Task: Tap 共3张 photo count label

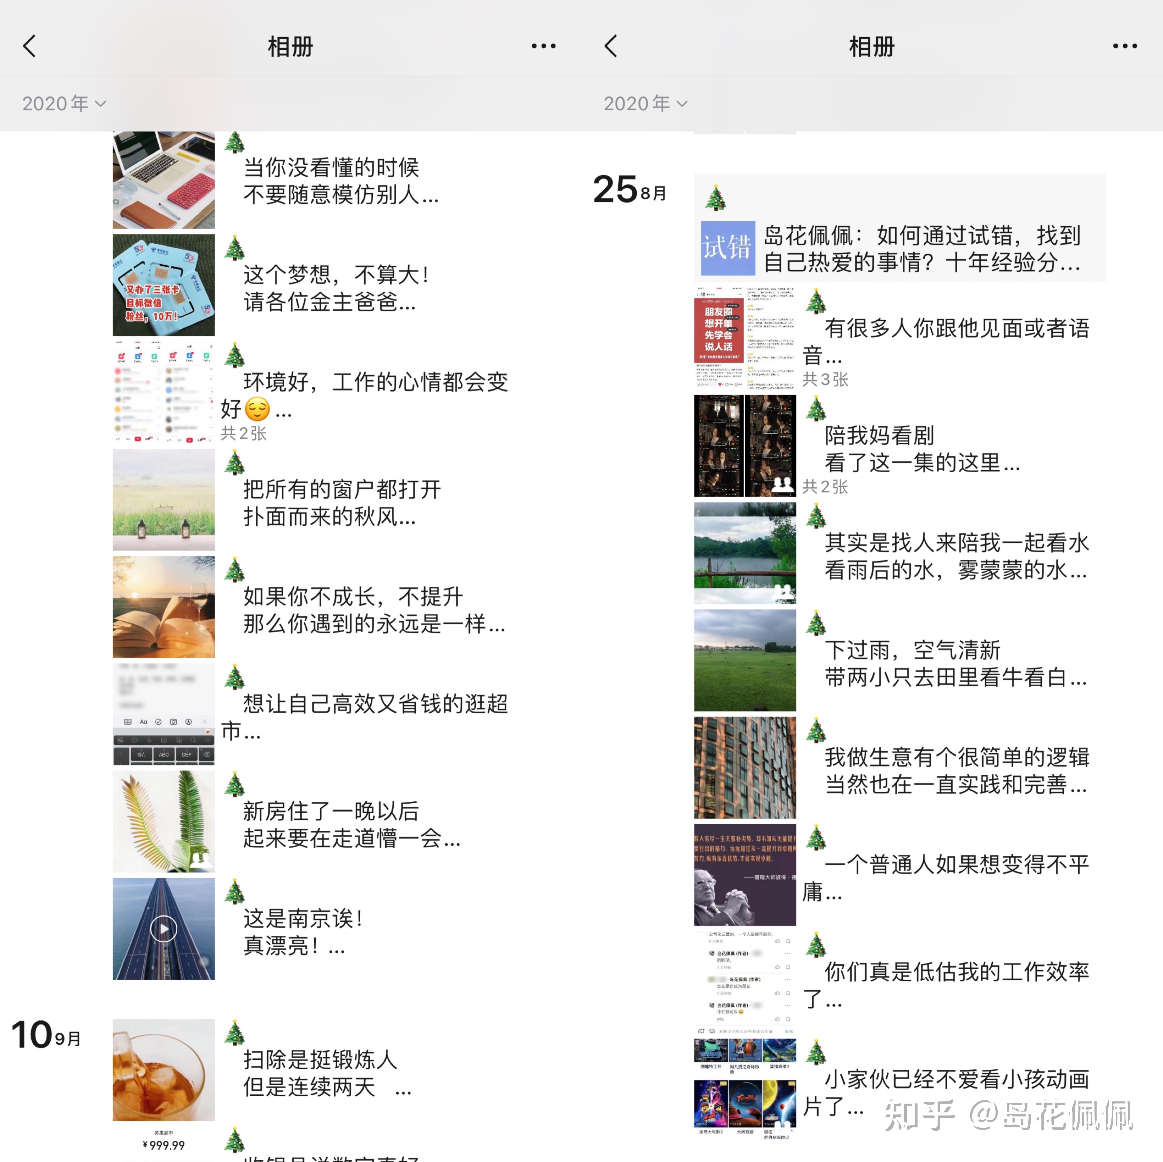Action: pos(825,380)
